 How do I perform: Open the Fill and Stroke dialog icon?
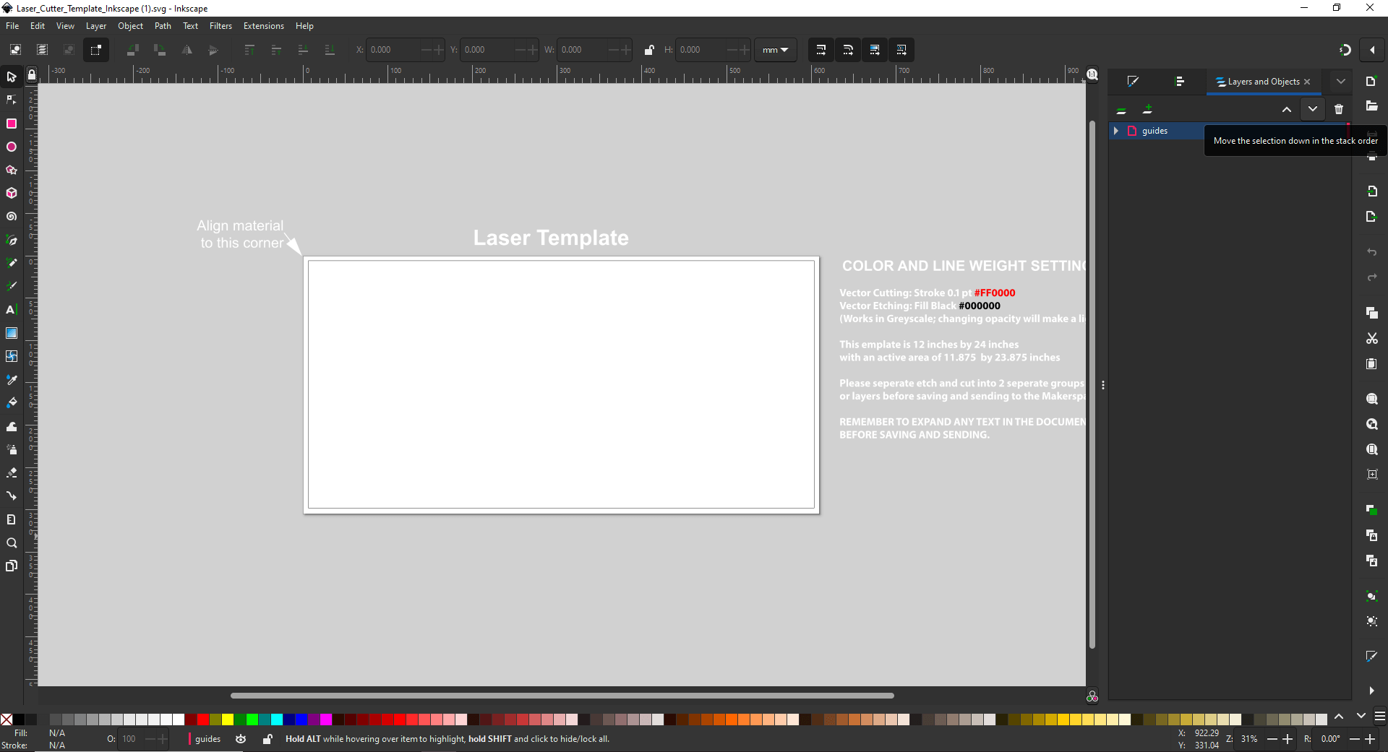pos(1132,82)
